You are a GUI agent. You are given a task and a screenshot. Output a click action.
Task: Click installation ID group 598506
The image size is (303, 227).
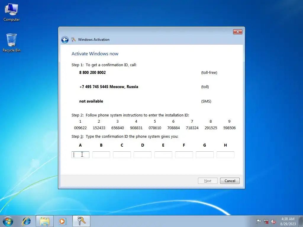point(229,128)
